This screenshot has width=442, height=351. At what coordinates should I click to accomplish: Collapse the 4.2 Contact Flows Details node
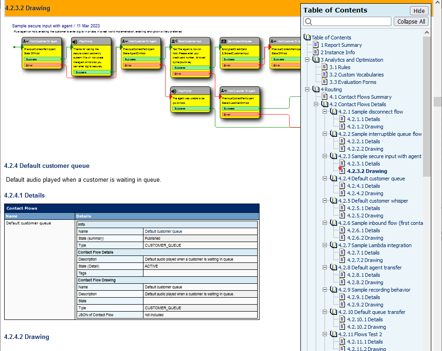pos(316,104)
